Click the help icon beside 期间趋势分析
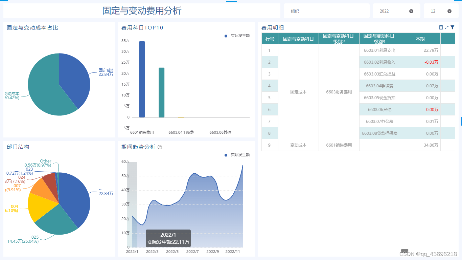This screenshot has height=260, width=462. point(160,147)
